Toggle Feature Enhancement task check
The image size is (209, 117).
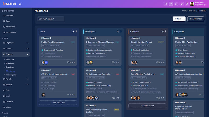(x=87, y=53)
